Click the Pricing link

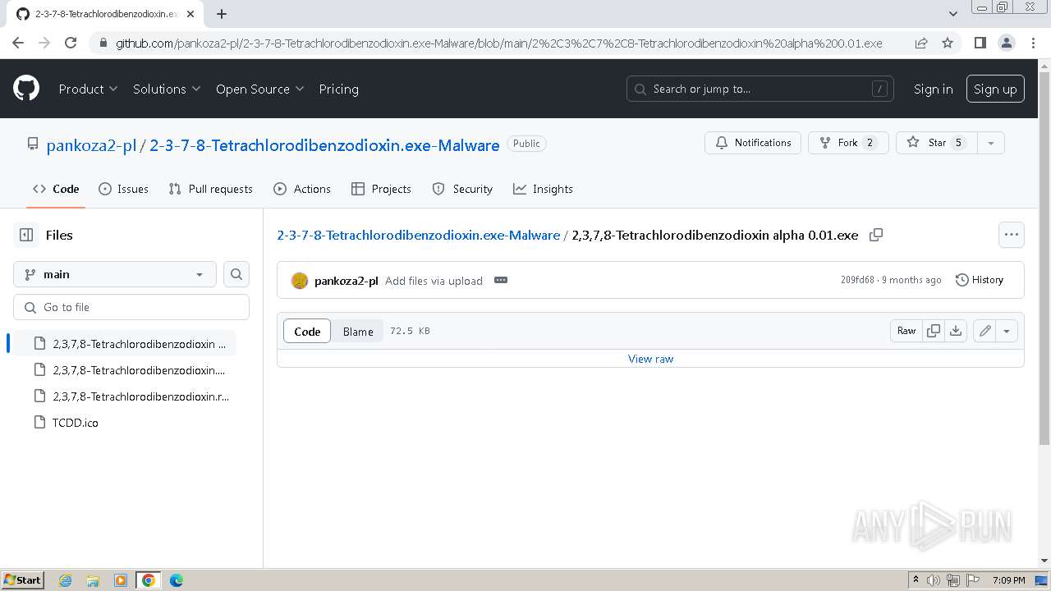(338, 89)
